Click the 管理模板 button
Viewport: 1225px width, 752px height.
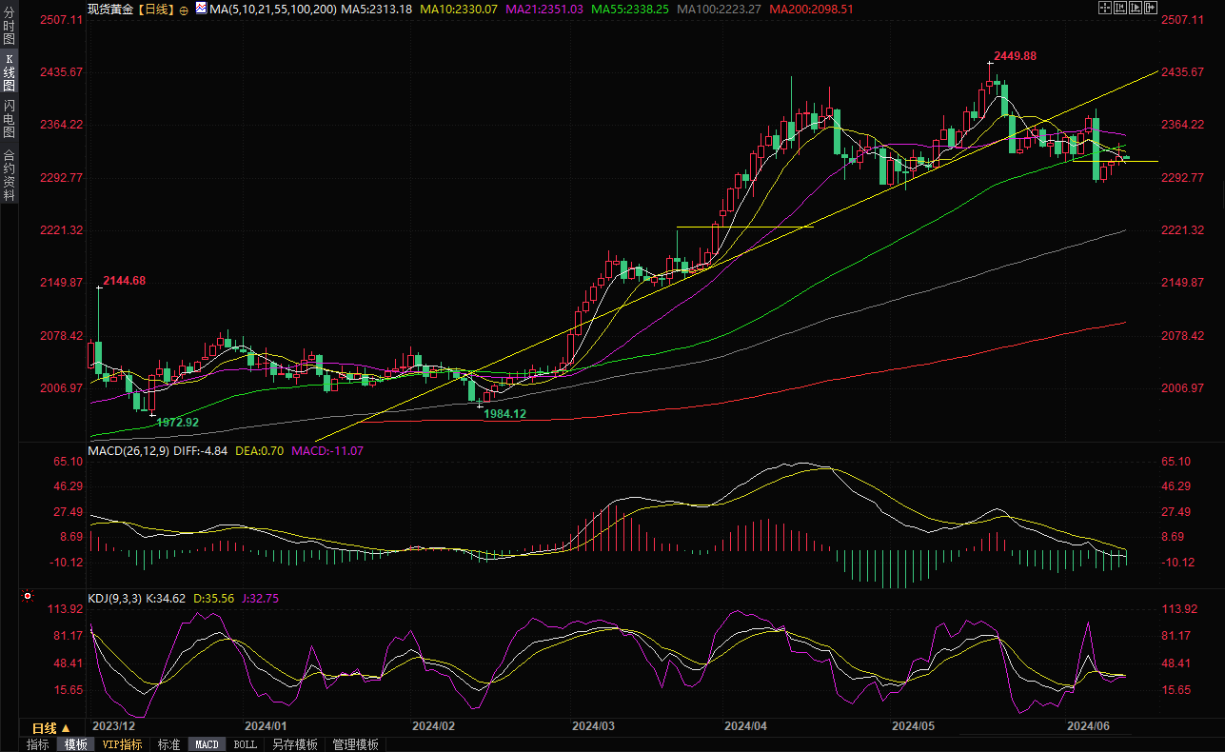(355, 744)
